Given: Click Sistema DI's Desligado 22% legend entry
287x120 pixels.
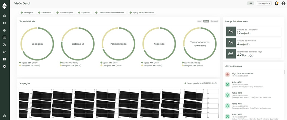Looking at the screenshot, I should click(70, 66).
